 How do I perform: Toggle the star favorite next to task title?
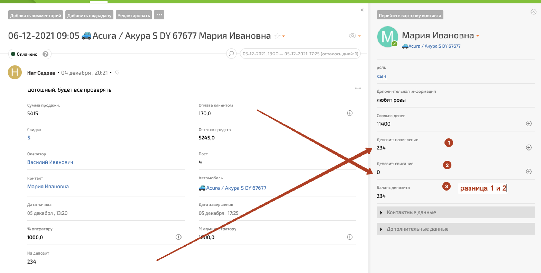277,36
